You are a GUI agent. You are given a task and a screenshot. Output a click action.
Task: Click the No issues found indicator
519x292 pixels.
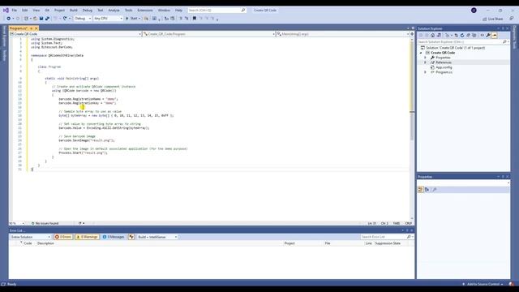pos(45,224)
